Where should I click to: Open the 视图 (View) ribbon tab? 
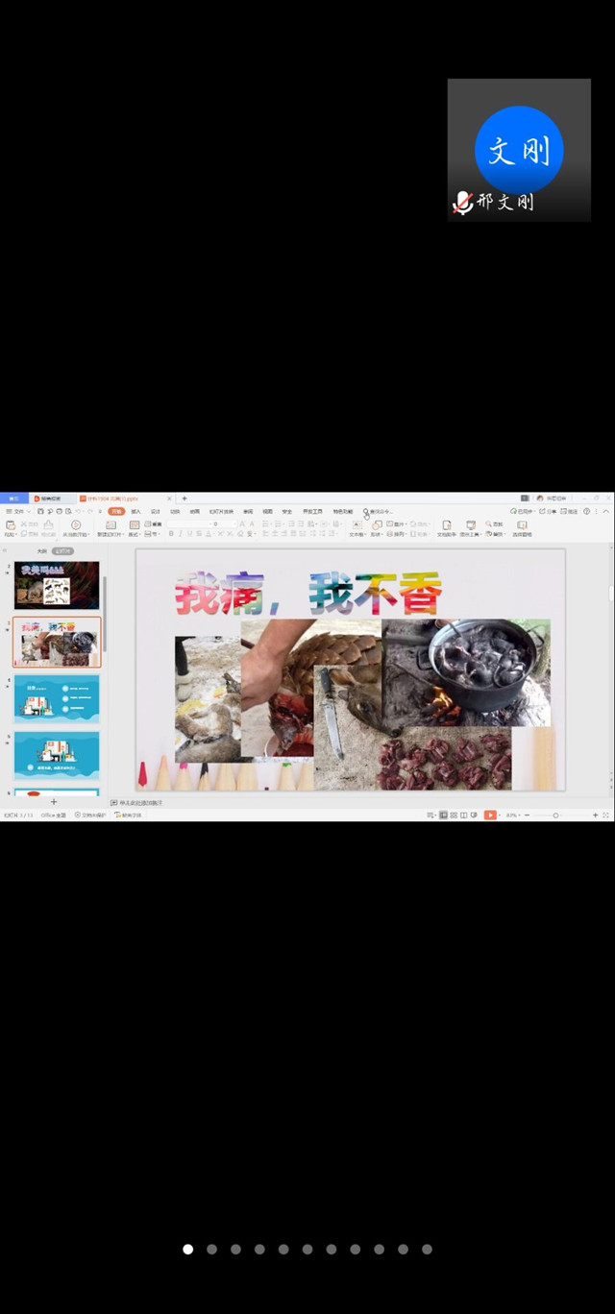click(267, 511)
